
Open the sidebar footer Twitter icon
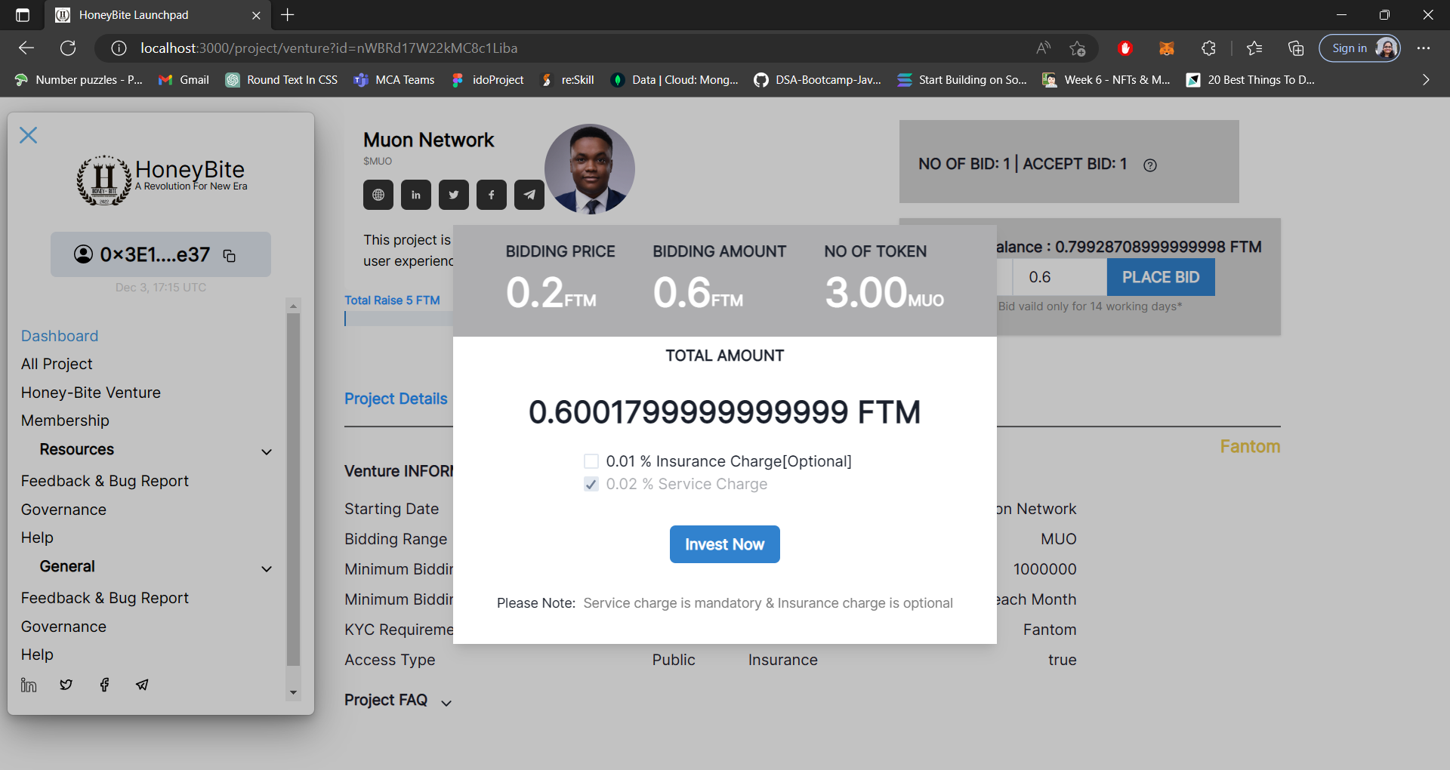[66, 685]
